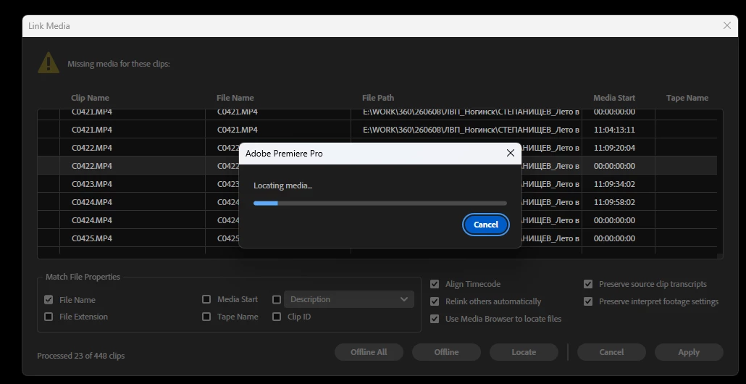
Task: Tick the checkbox beside the Description dropdown
Action: (x=277, y=299)
